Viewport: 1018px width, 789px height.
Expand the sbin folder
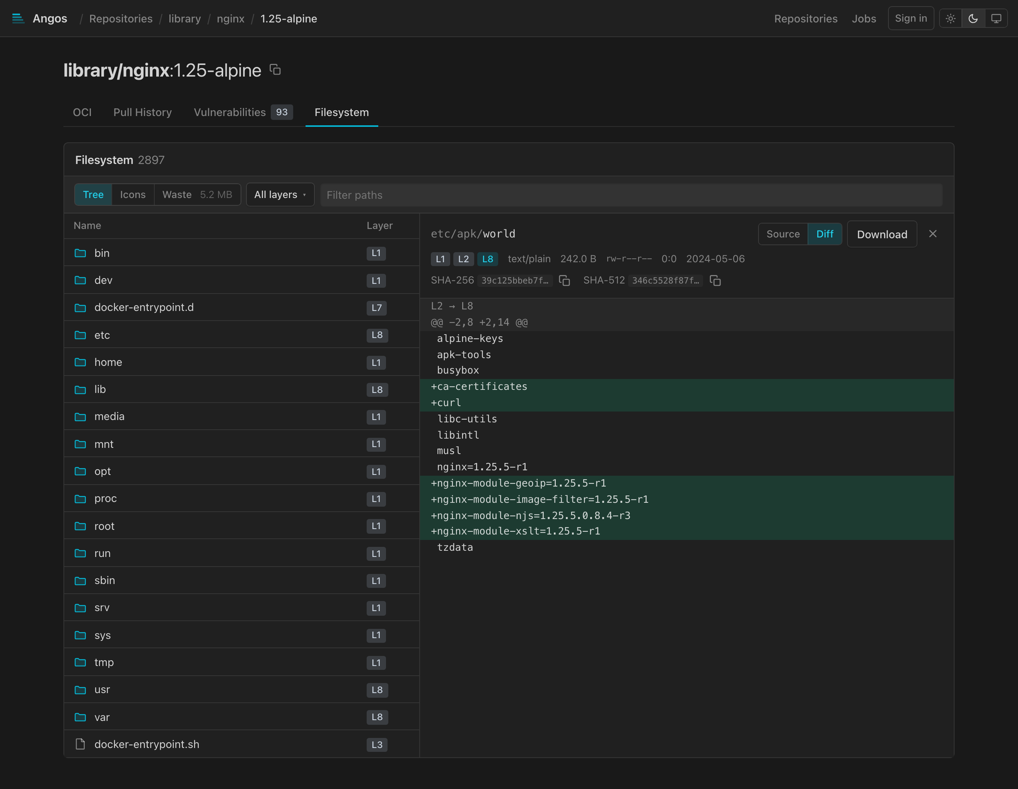(x=241, y=581)
